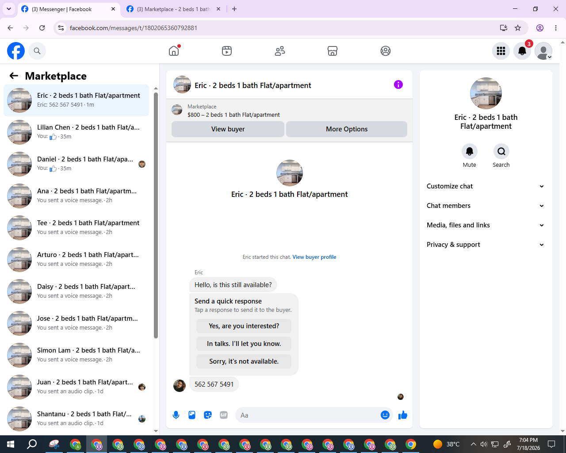Choose a sticker icon
The height and width of the screenshot is (453, 566).
tap(208, 415)
